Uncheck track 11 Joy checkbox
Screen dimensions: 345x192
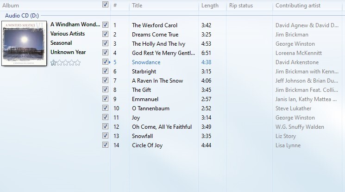tap(106, 117)
